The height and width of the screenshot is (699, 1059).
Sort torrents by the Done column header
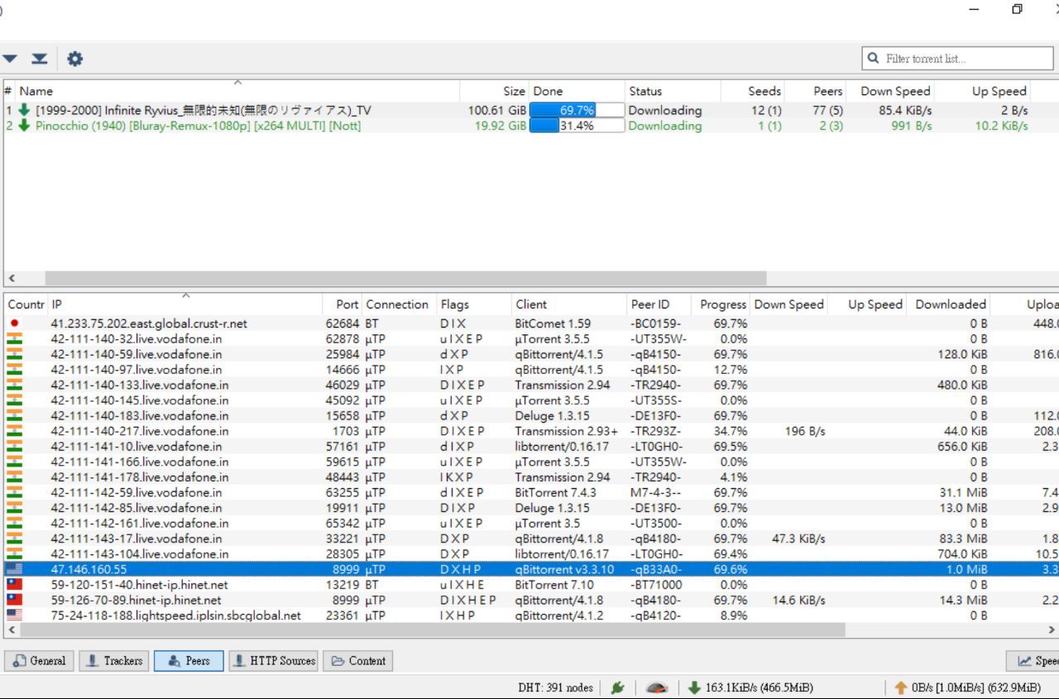coord(577,91)
